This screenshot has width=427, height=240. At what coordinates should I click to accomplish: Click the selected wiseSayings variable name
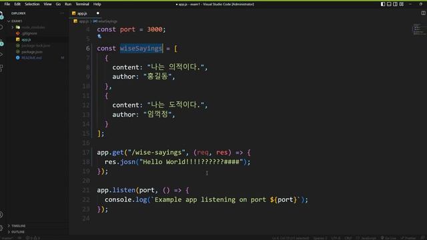pyautogui.click(x=141, y=49)
